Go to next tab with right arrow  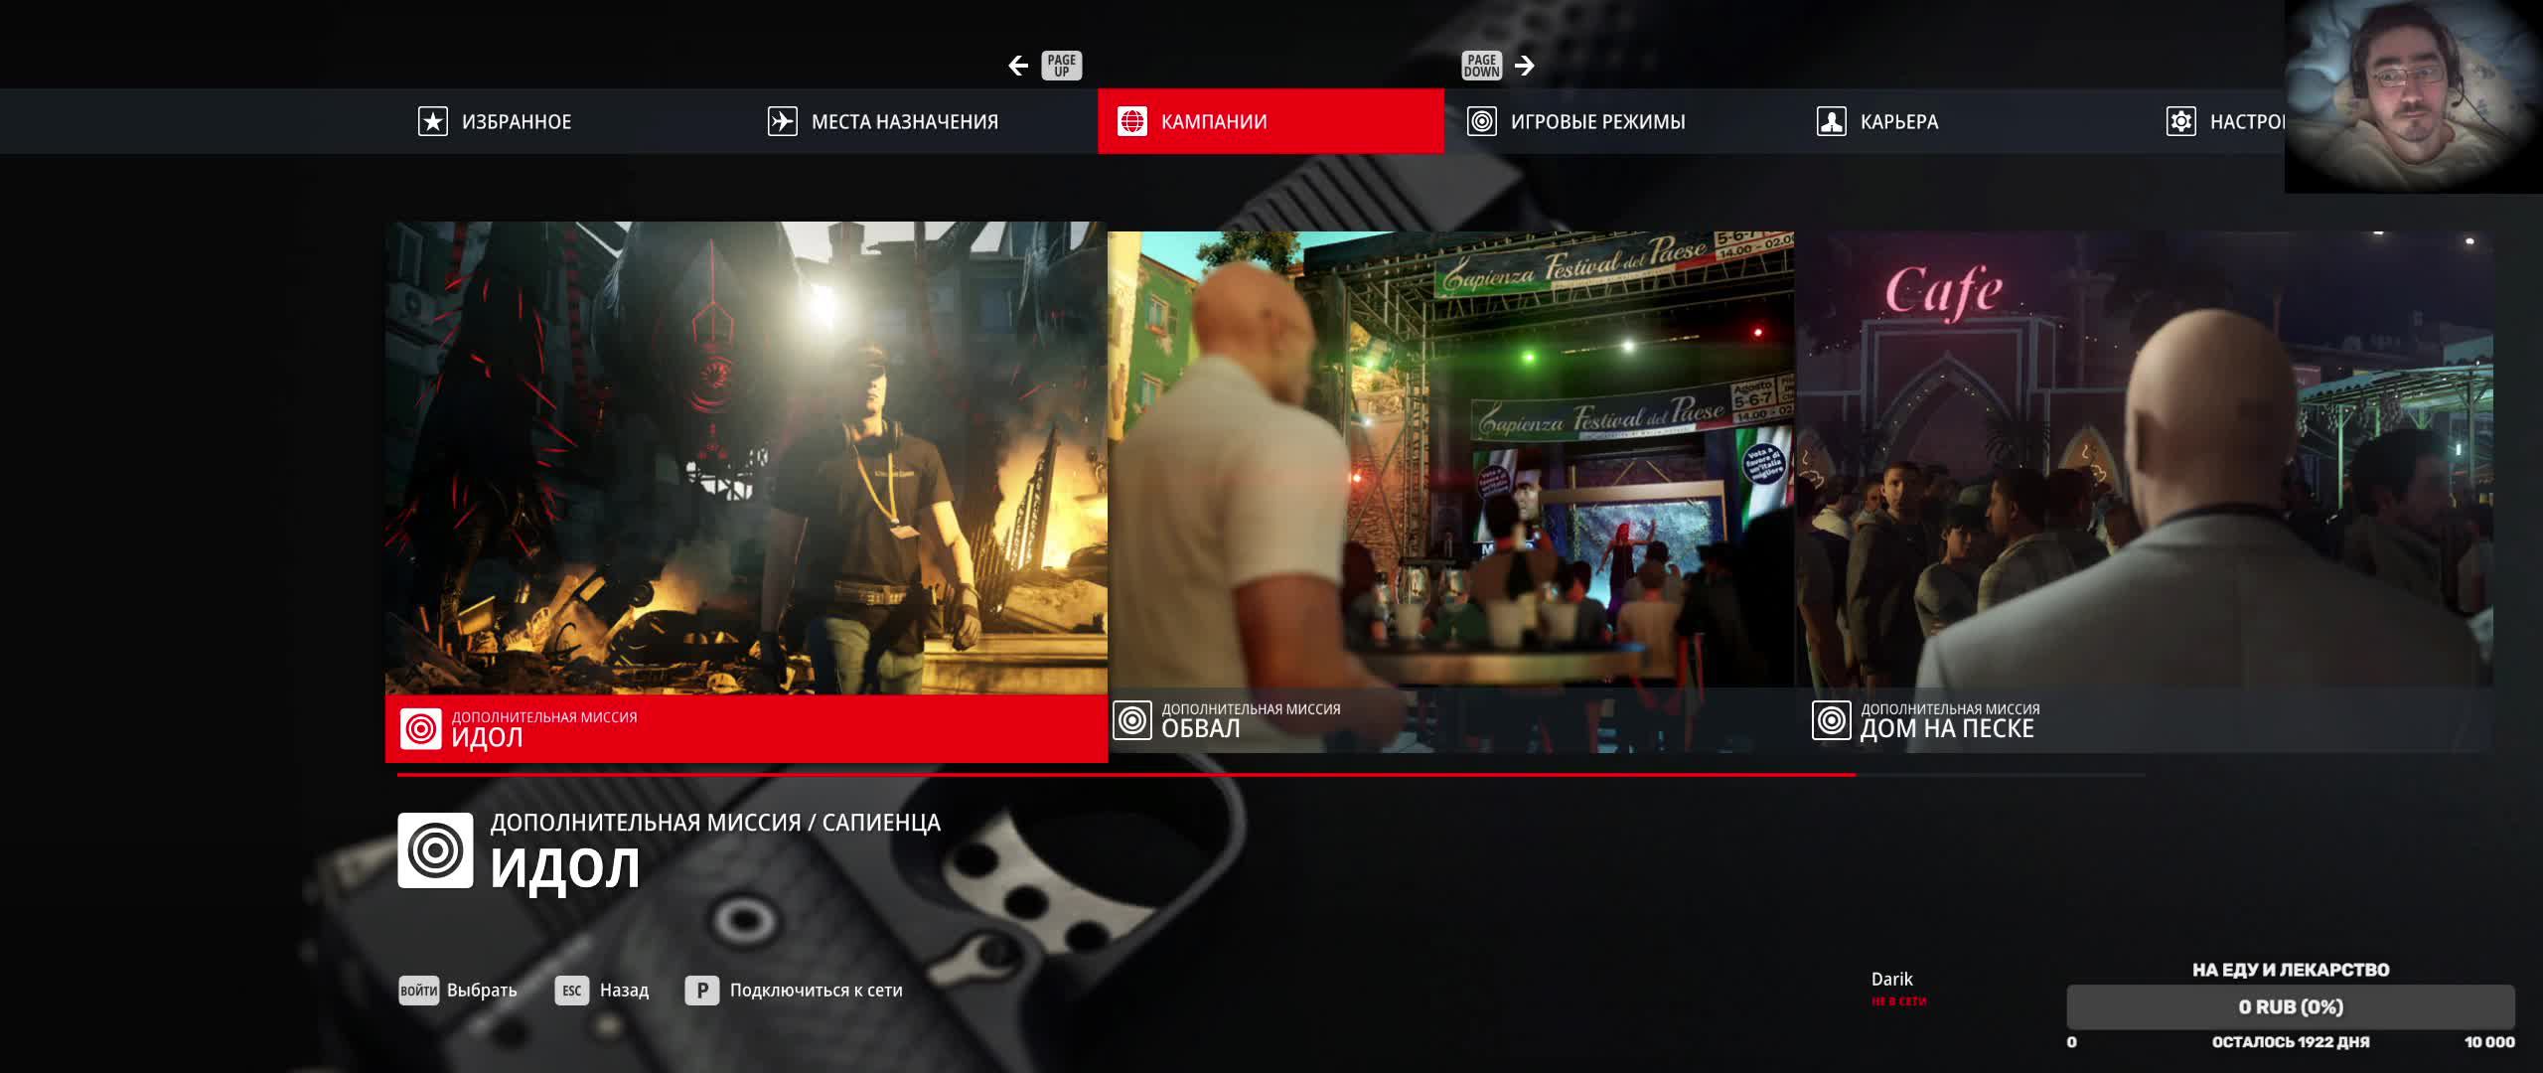[x=1525, y=66]
